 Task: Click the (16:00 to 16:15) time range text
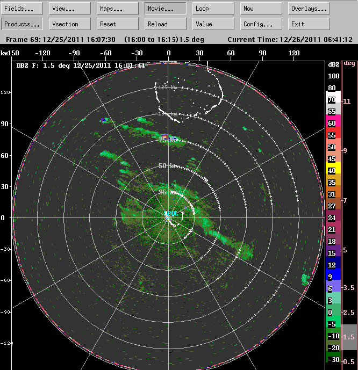pos(151,39)
